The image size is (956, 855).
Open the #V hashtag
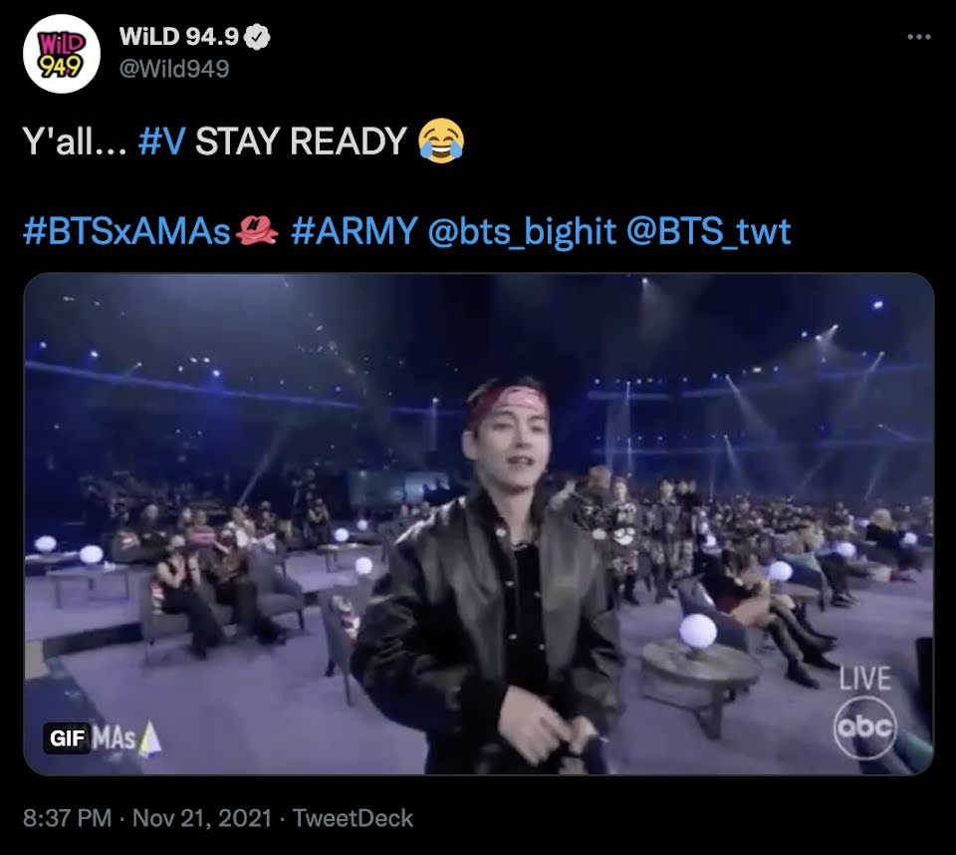[x=161, y=141]
